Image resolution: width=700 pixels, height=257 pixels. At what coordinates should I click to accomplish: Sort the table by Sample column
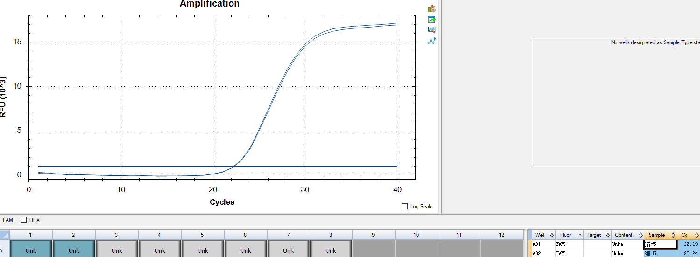tap(660, 235)
